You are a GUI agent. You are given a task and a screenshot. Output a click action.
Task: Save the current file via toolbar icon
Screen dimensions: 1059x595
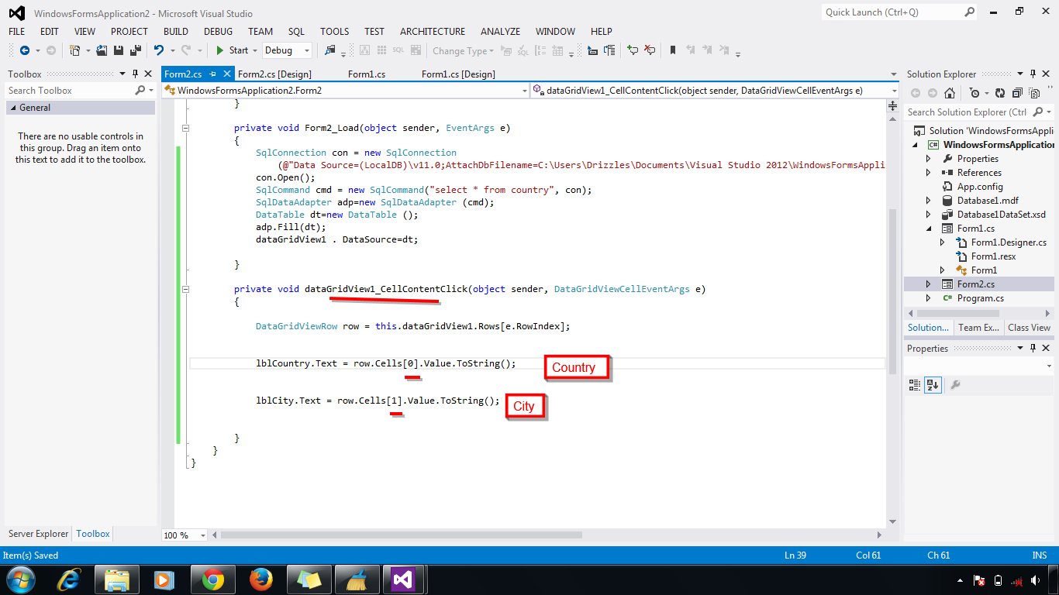(119, 50)
